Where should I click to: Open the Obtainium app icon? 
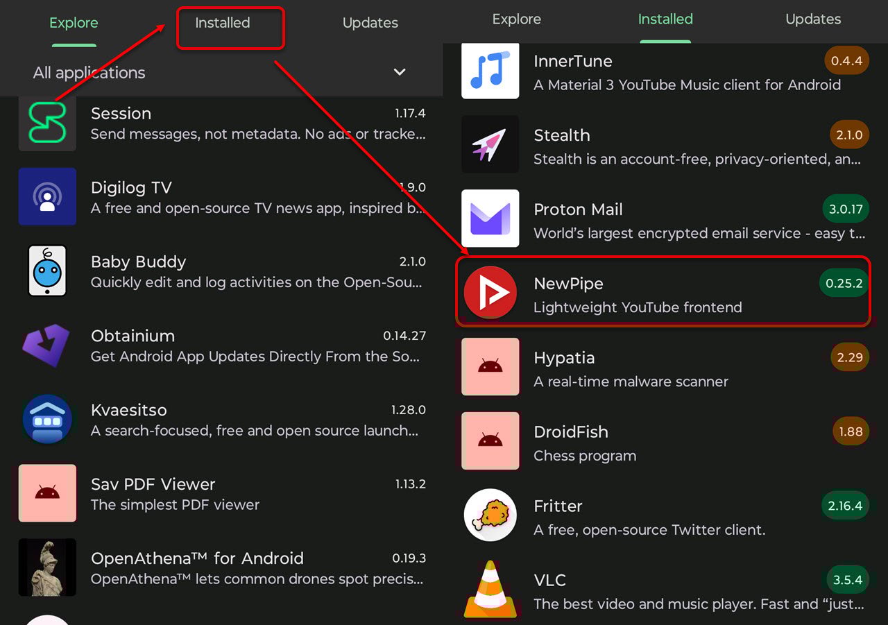click(x=47, y=345)
